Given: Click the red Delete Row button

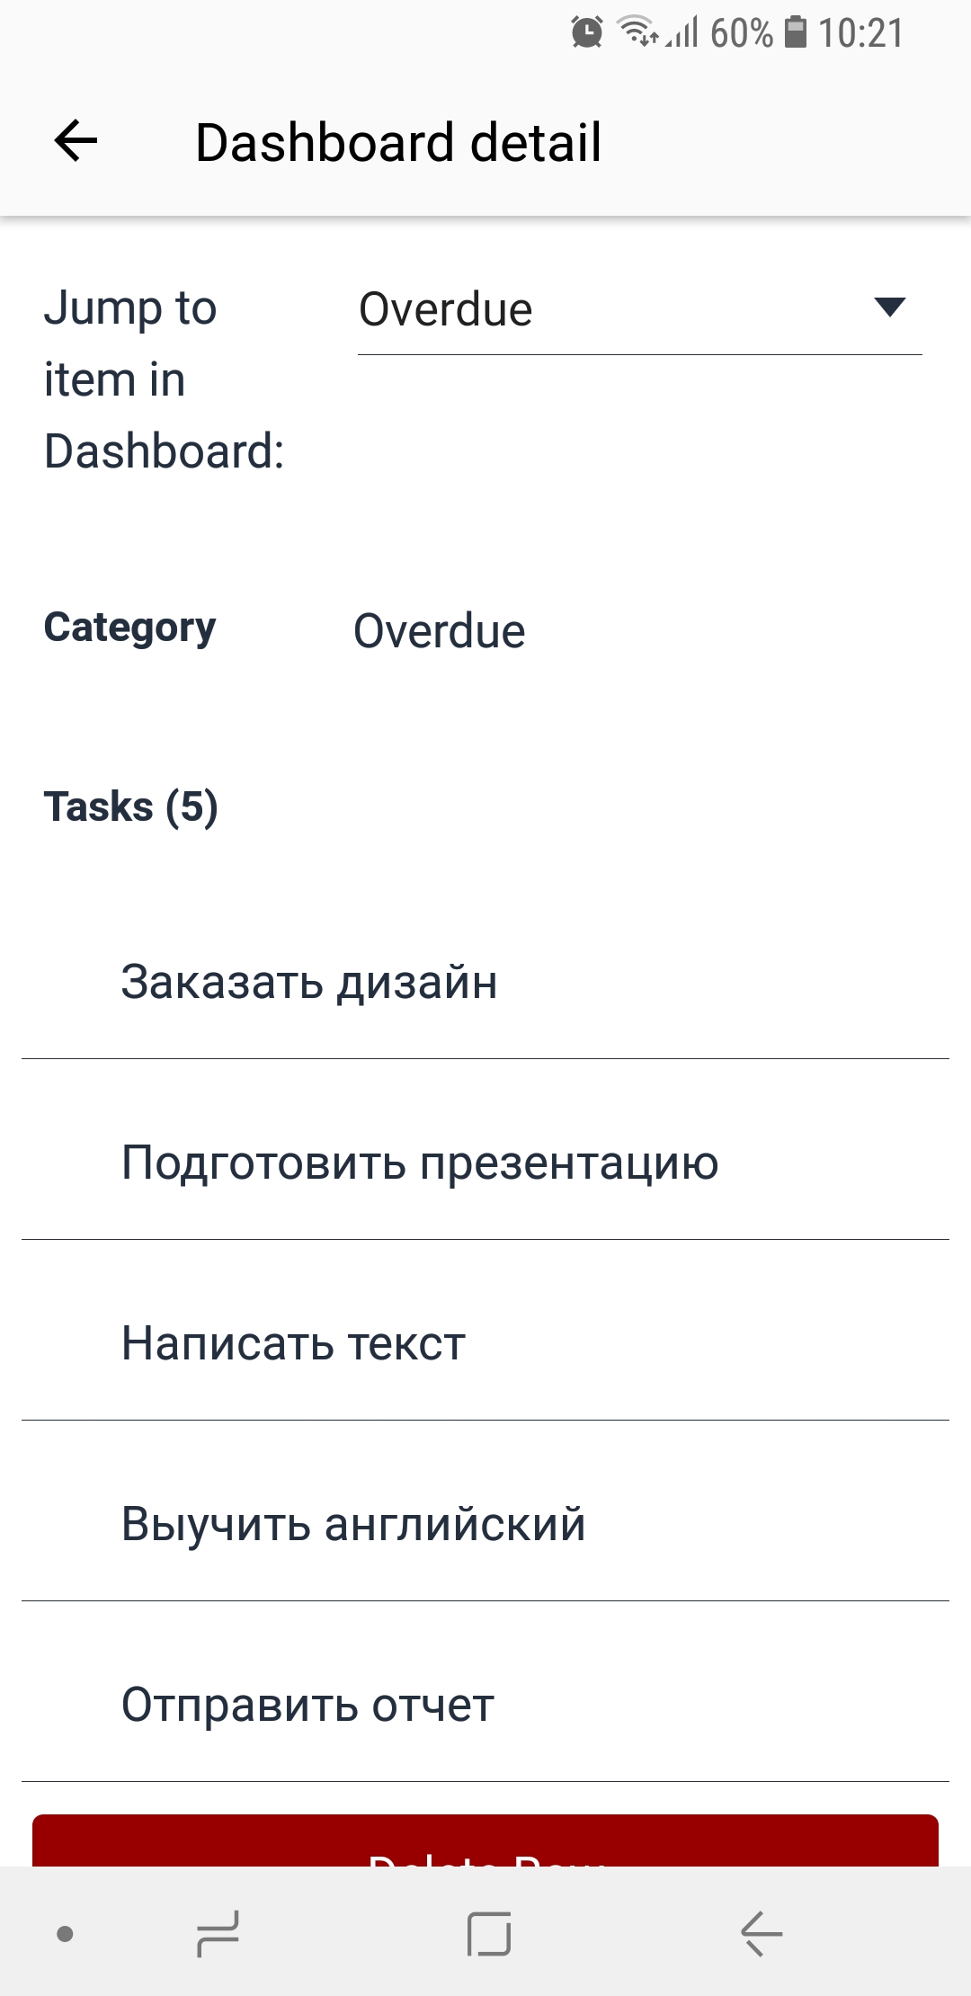Looking at the screenshot, I should tap(485, 1840).
